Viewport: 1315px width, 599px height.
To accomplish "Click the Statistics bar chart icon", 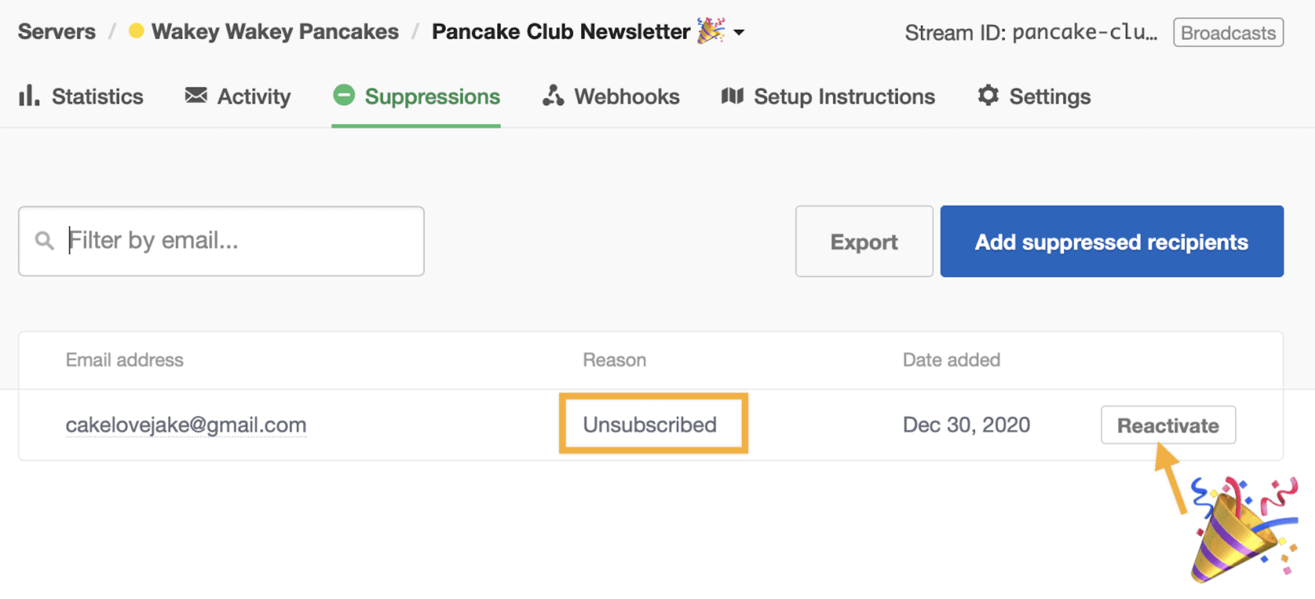I will (x=29, y=95).
